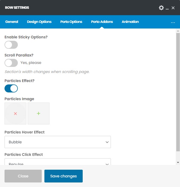The image size is (180, 187).
Task: Minimize the Row Settings panel
Action: coord(167,9)
